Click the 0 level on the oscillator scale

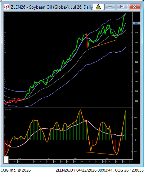135,140
